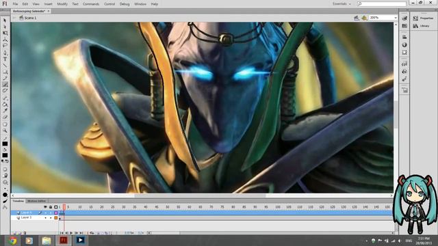The height and width of the screenshot is (246, 438).
Task: Select the Rectangle tool
Action: 5,72
